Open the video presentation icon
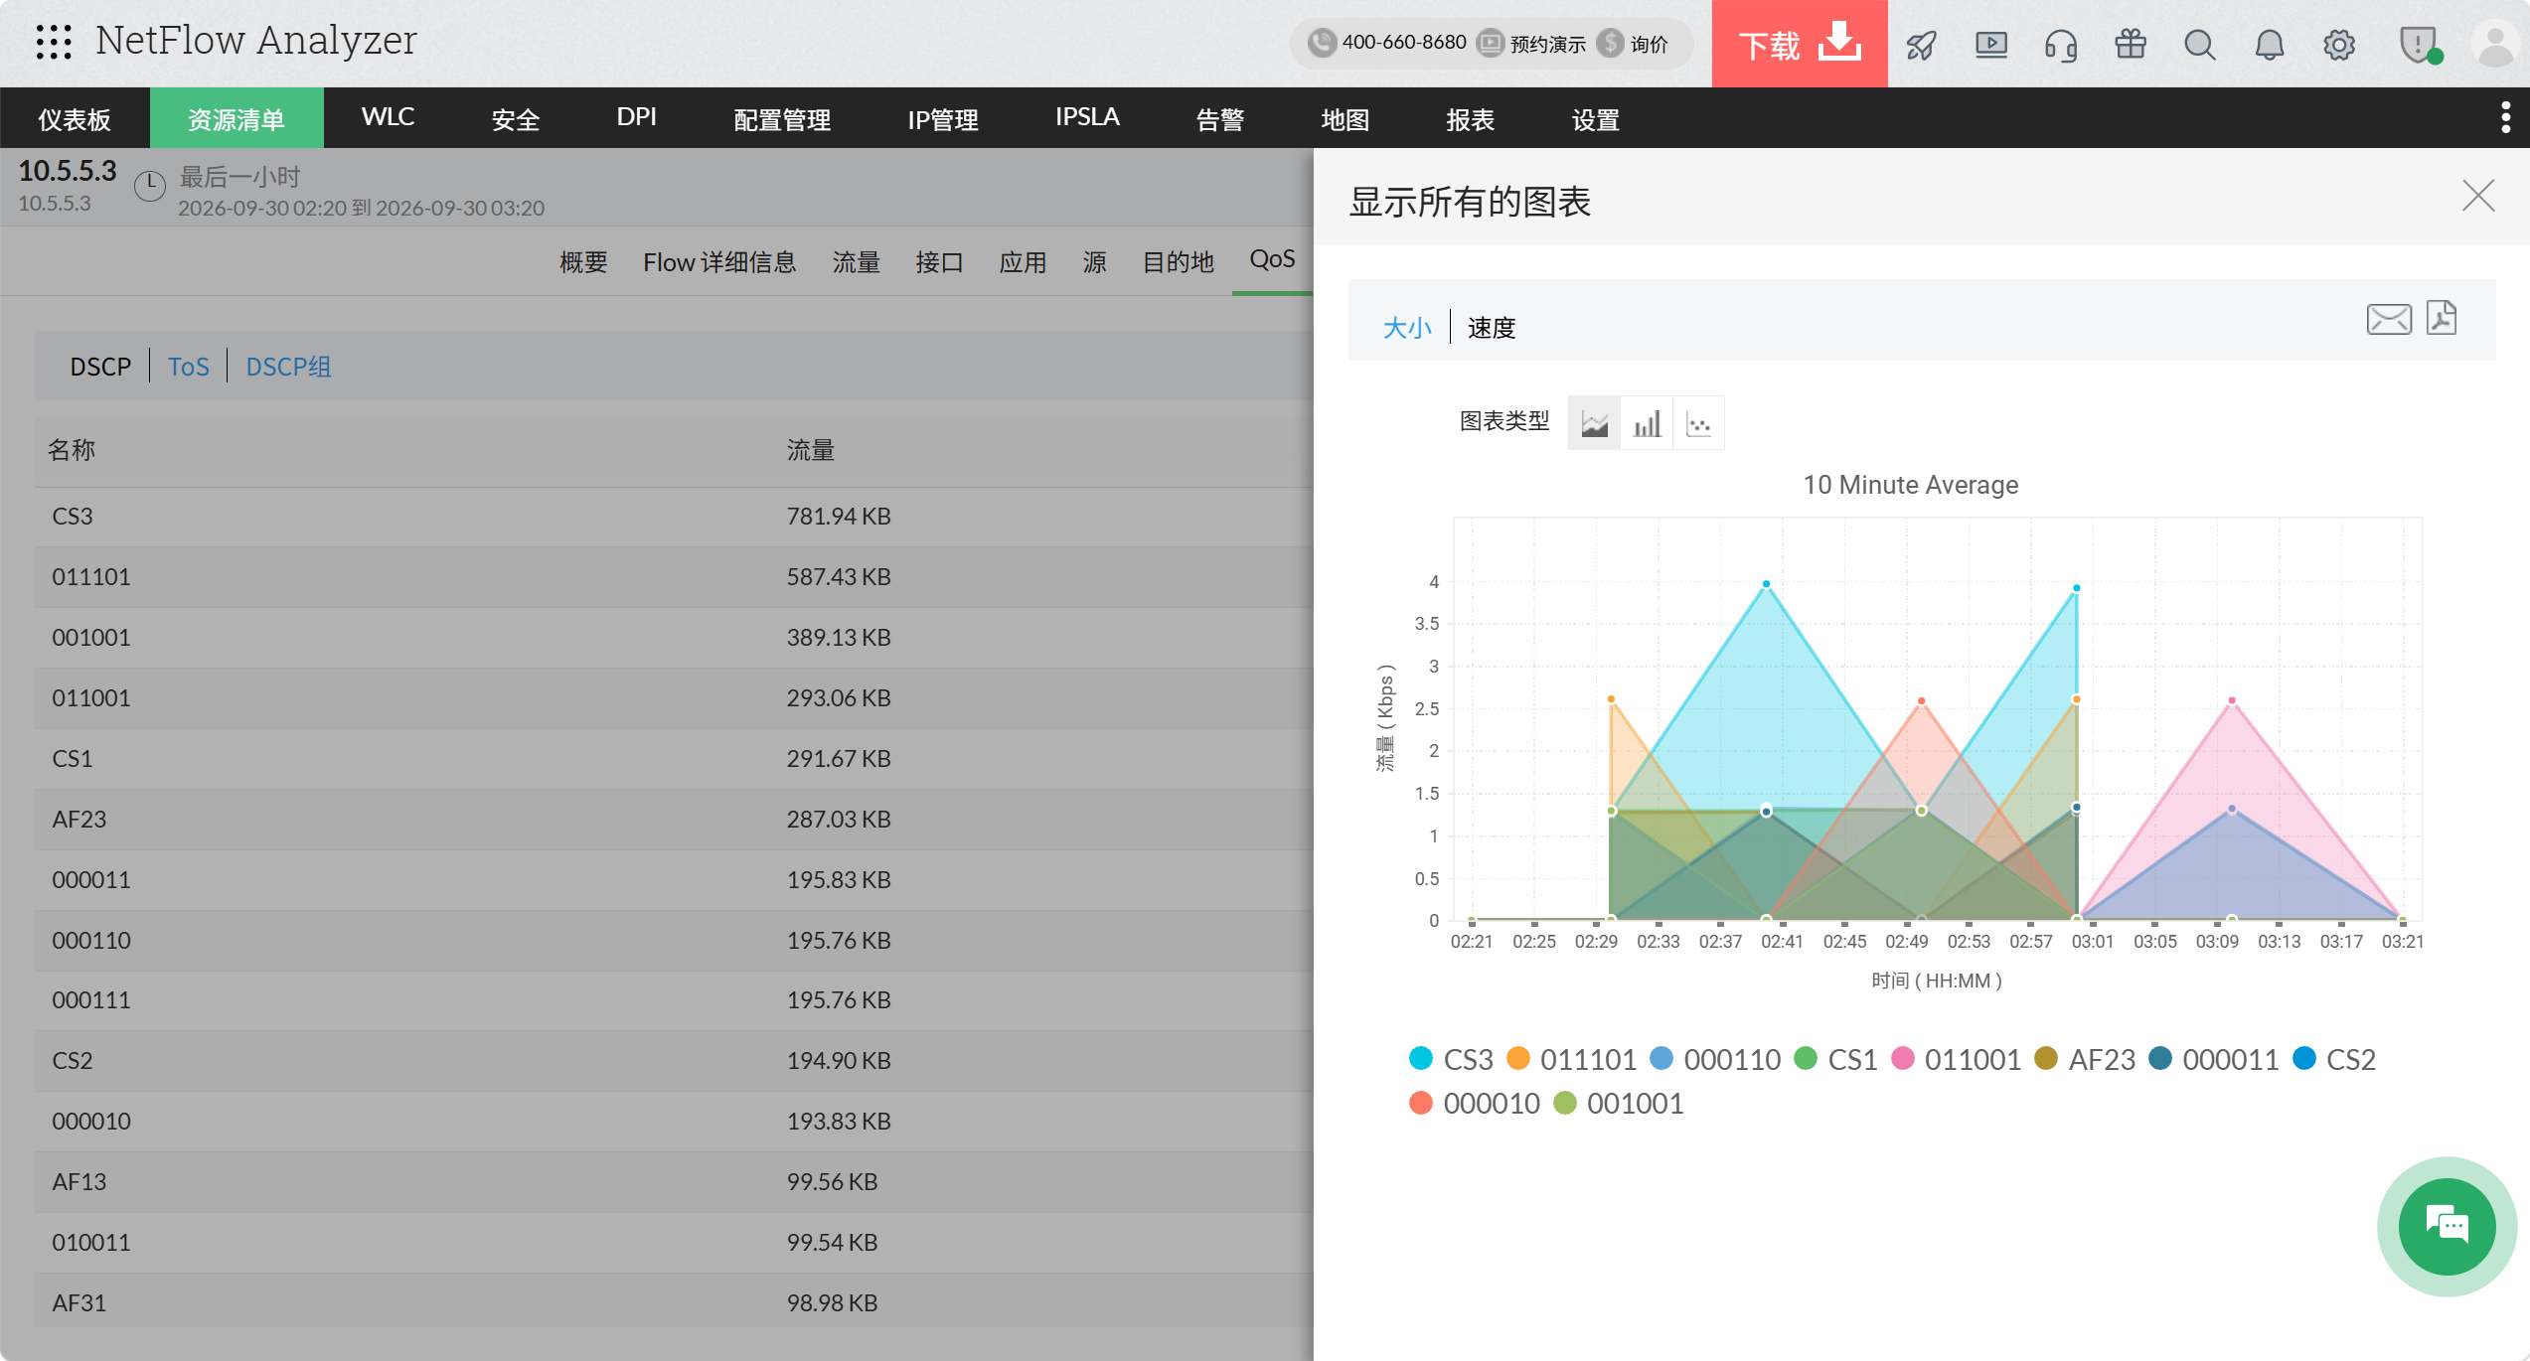 coord(1991,45)
